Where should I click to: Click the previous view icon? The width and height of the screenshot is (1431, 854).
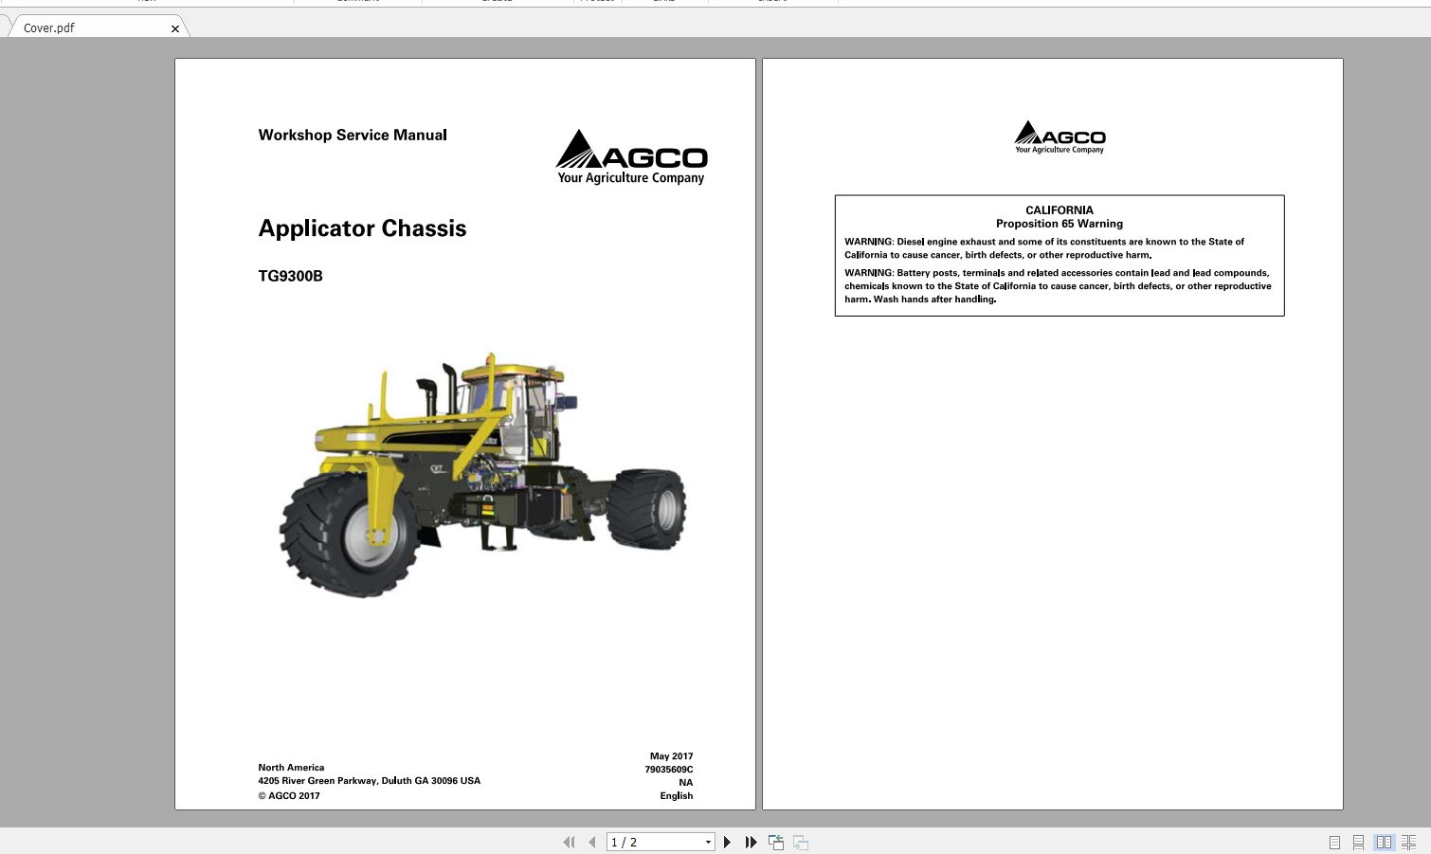tap(776, 842)
